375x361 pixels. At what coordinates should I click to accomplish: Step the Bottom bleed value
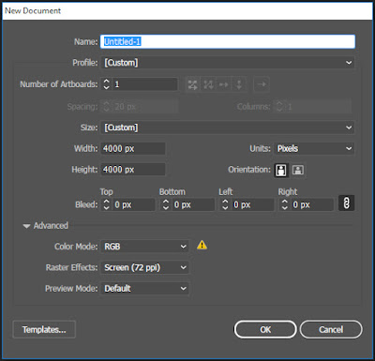[x=166, y=204]
